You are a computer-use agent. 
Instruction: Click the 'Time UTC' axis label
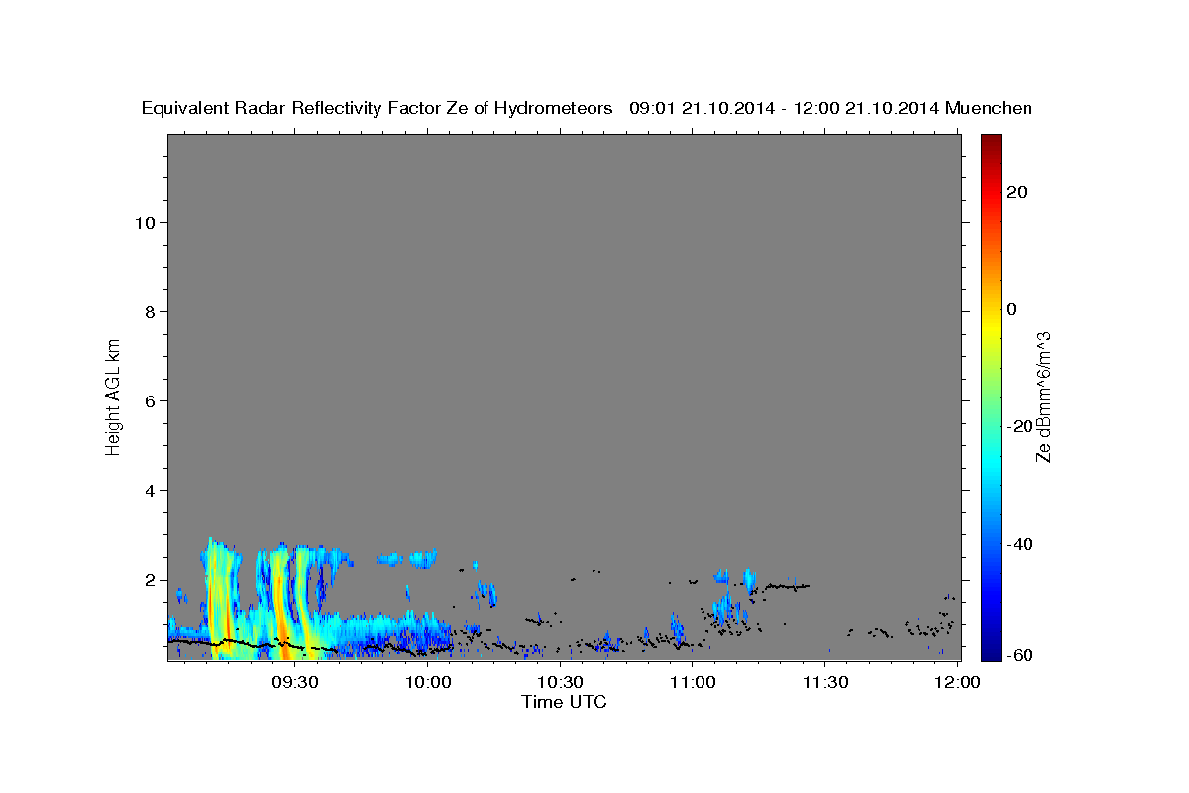pos(564,702)
